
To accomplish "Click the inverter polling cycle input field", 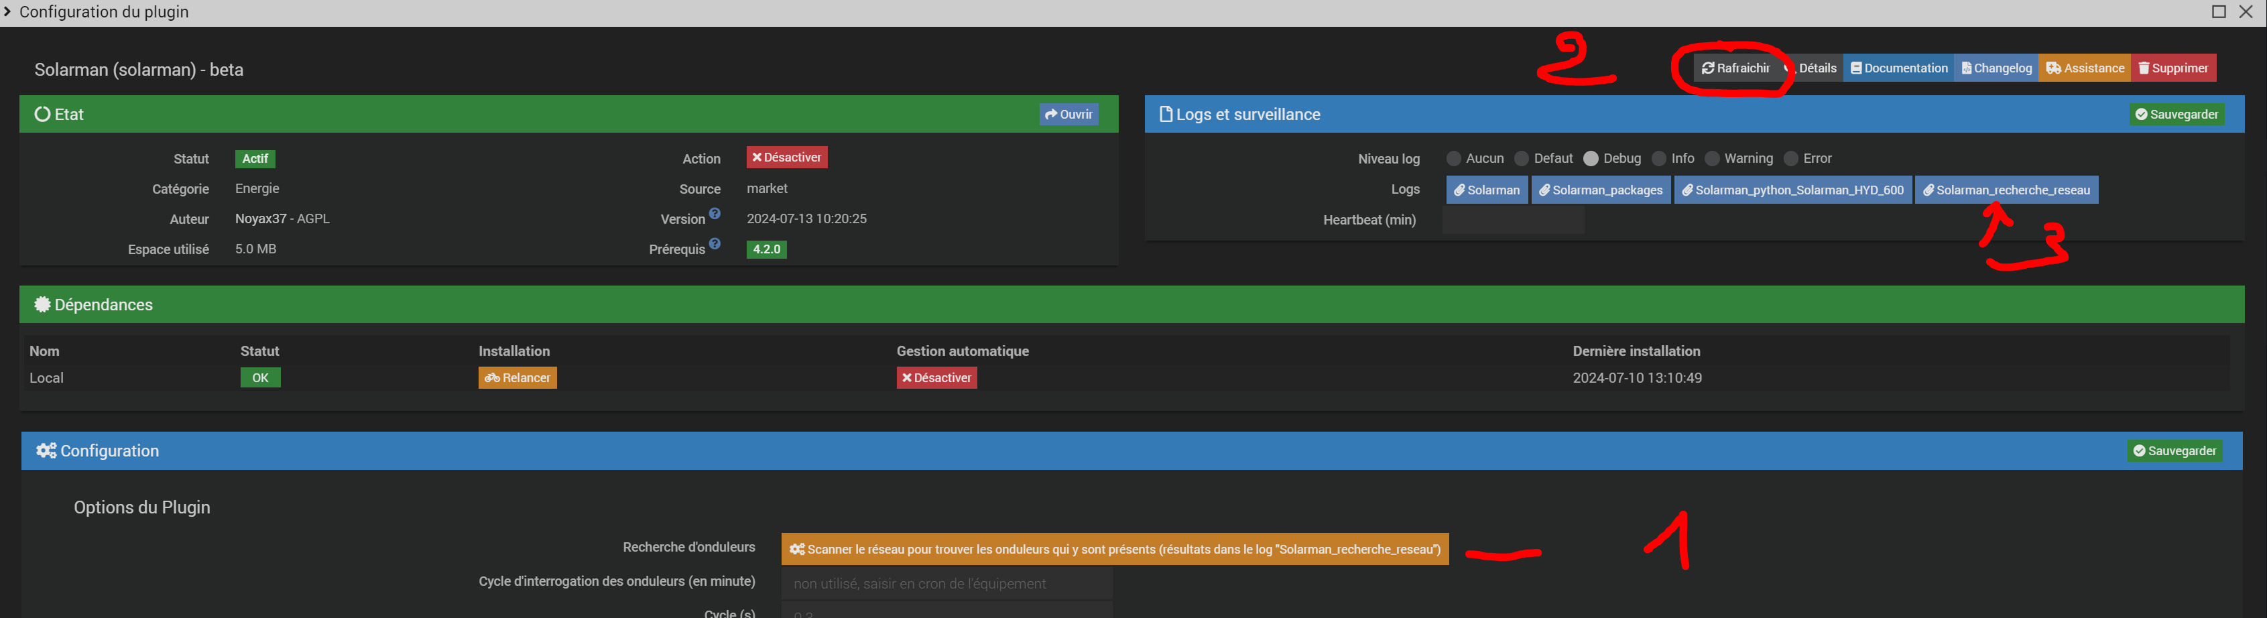I will click(x=947, y=584).
